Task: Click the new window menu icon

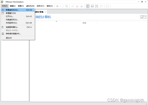Action: 3,13
